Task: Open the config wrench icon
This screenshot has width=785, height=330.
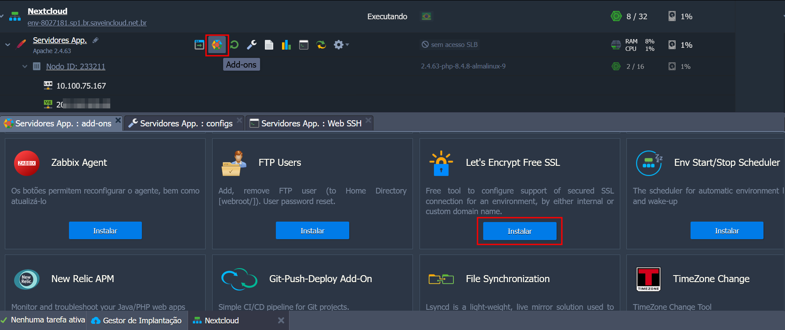Action: 252,45
